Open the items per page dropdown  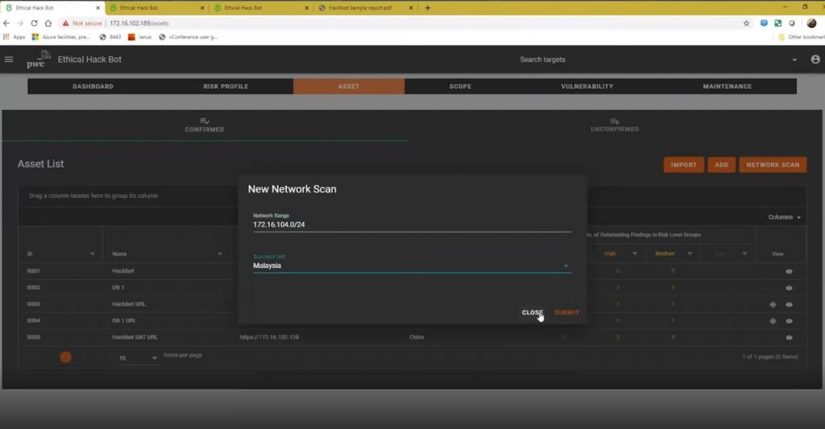pyautogui.click(x=137, y=357)
